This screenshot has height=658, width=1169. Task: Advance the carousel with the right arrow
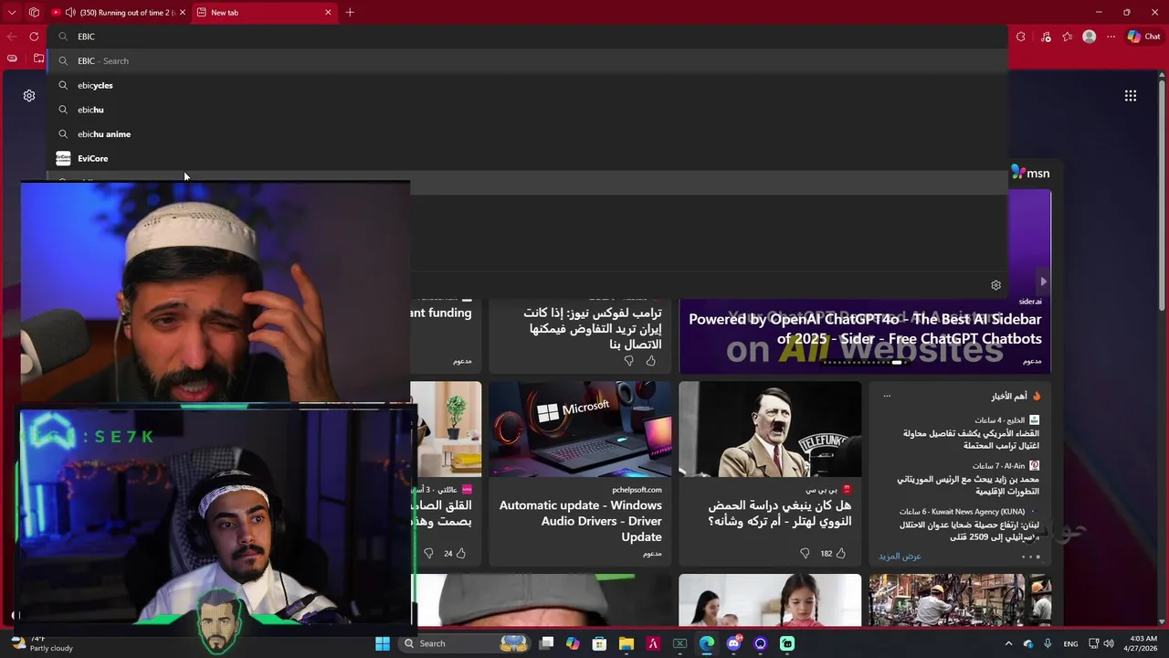coord(1043,281)
